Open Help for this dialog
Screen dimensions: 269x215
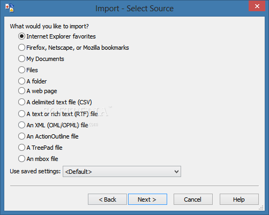[x=239, y=199]
